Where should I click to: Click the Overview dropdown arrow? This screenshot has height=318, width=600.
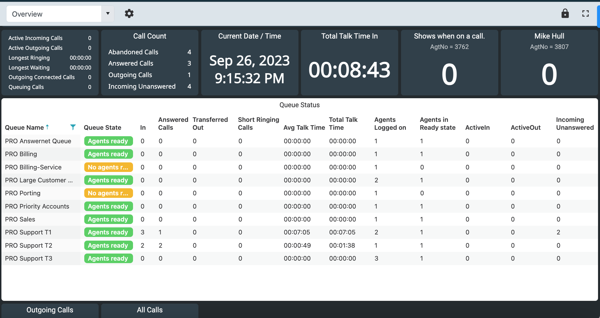point(108,14)
